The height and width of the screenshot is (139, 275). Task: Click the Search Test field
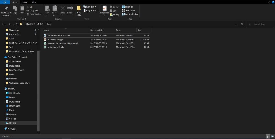[260, 24]
